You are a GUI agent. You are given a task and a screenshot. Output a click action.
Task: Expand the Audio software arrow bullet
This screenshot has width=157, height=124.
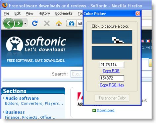click(x=4, y=98)
